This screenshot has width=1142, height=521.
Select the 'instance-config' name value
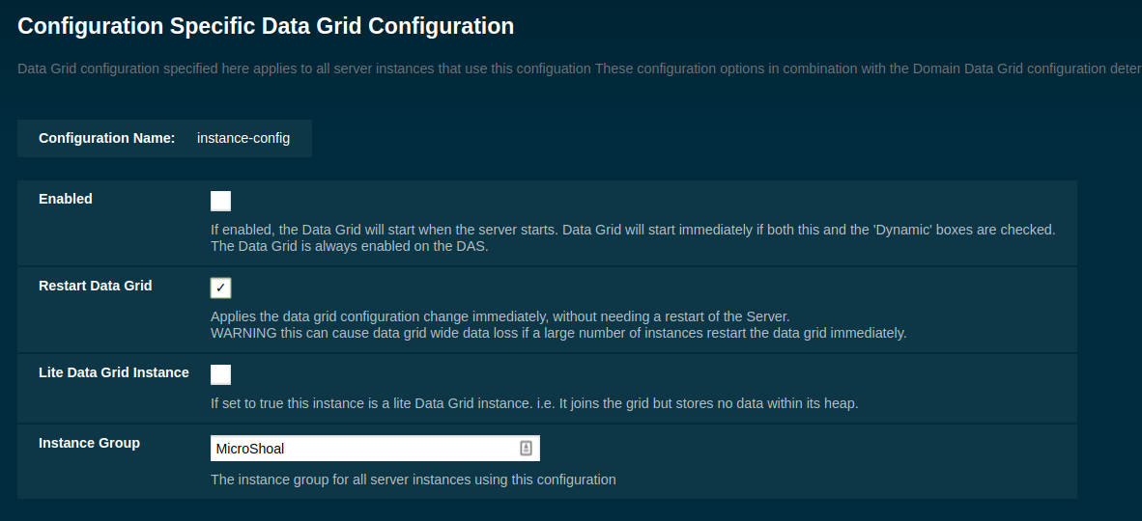click(x=243, y=138)
